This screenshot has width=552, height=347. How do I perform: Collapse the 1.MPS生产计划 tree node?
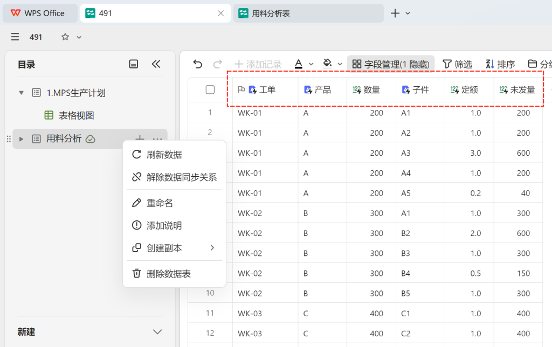[21, 93]
